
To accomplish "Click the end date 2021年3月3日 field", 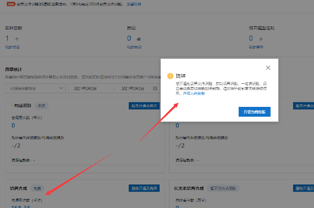I will click(x=132, y=89).
